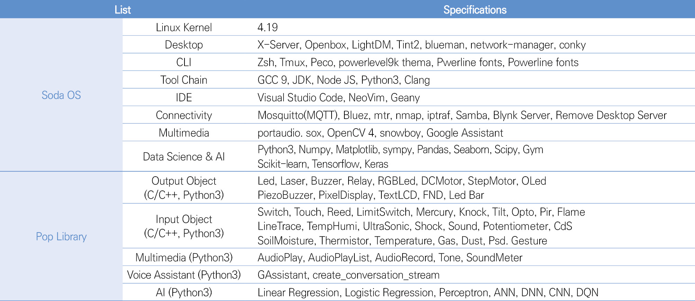Viewport: 695px width, 301px height.
Task: Select the Desktop row label
Action: [183, 45]
